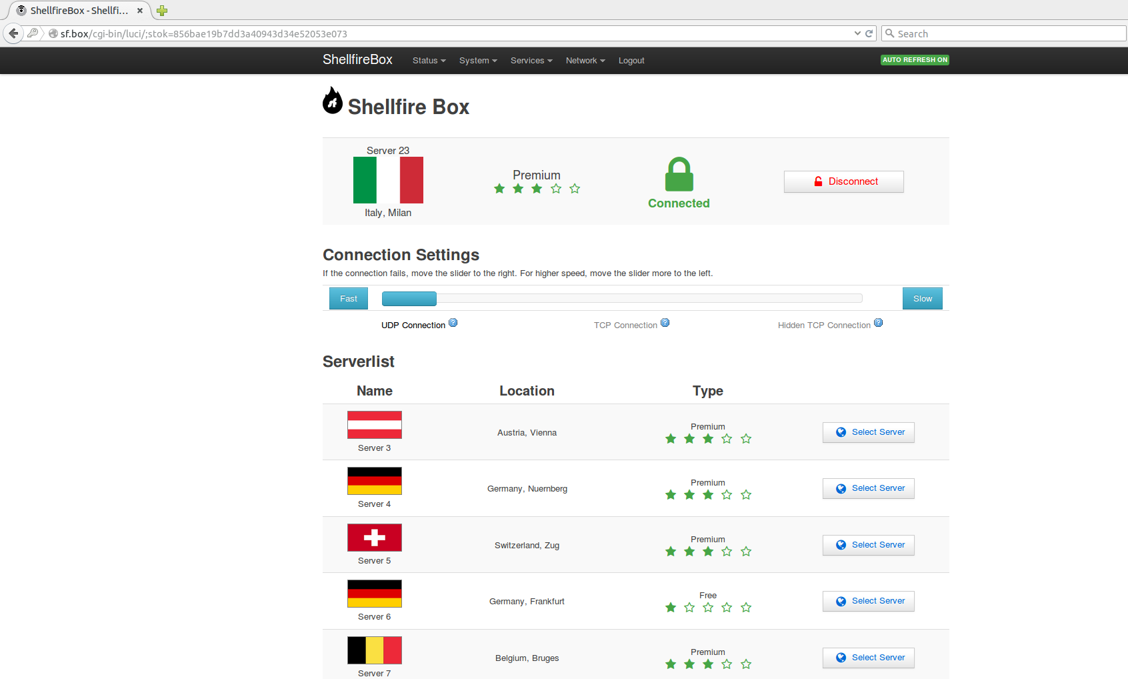Select Server 3 Austria, Vienna
Viewport: 1128px width, 679px height.
869,432
